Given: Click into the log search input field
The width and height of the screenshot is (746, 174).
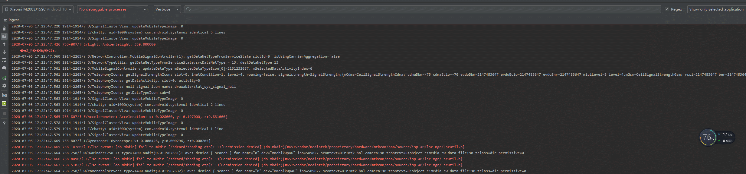Looking at the screenshot, I should tap(423, 9).
